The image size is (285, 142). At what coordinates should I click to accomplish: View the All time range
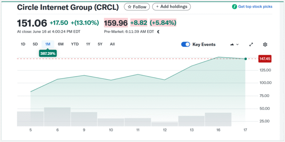112,44
